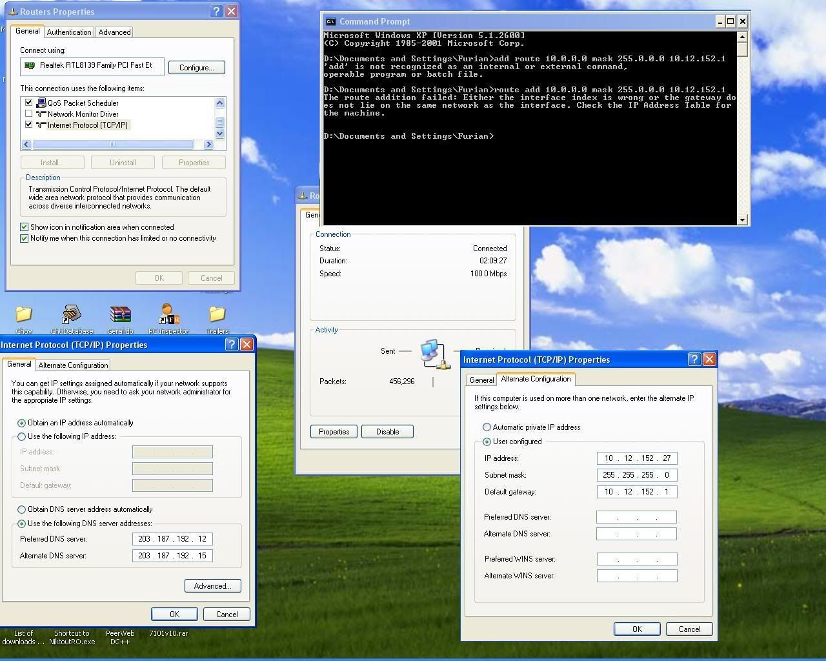Click Subnet mask field 255.255.255.0
Viewport: 826px width, 661px height.
637,475
